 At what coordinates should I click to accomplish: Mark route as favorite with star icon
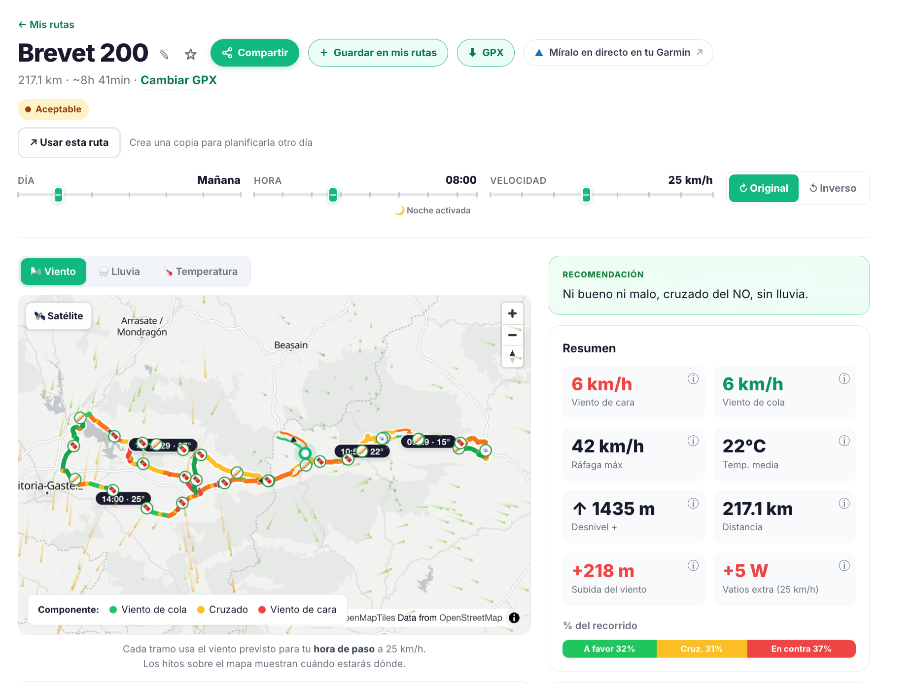pyautogui.click(x=190, y=54)
